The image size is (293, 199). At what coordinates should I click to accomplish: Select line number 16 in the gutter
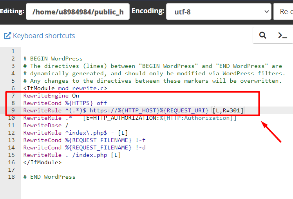click(11, 162)
